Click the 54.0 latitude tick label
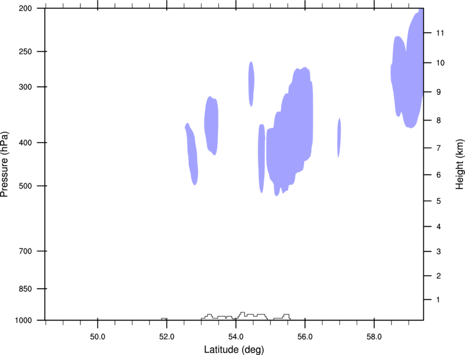Screen dimensions: 465x355 (x=236, y=337)
